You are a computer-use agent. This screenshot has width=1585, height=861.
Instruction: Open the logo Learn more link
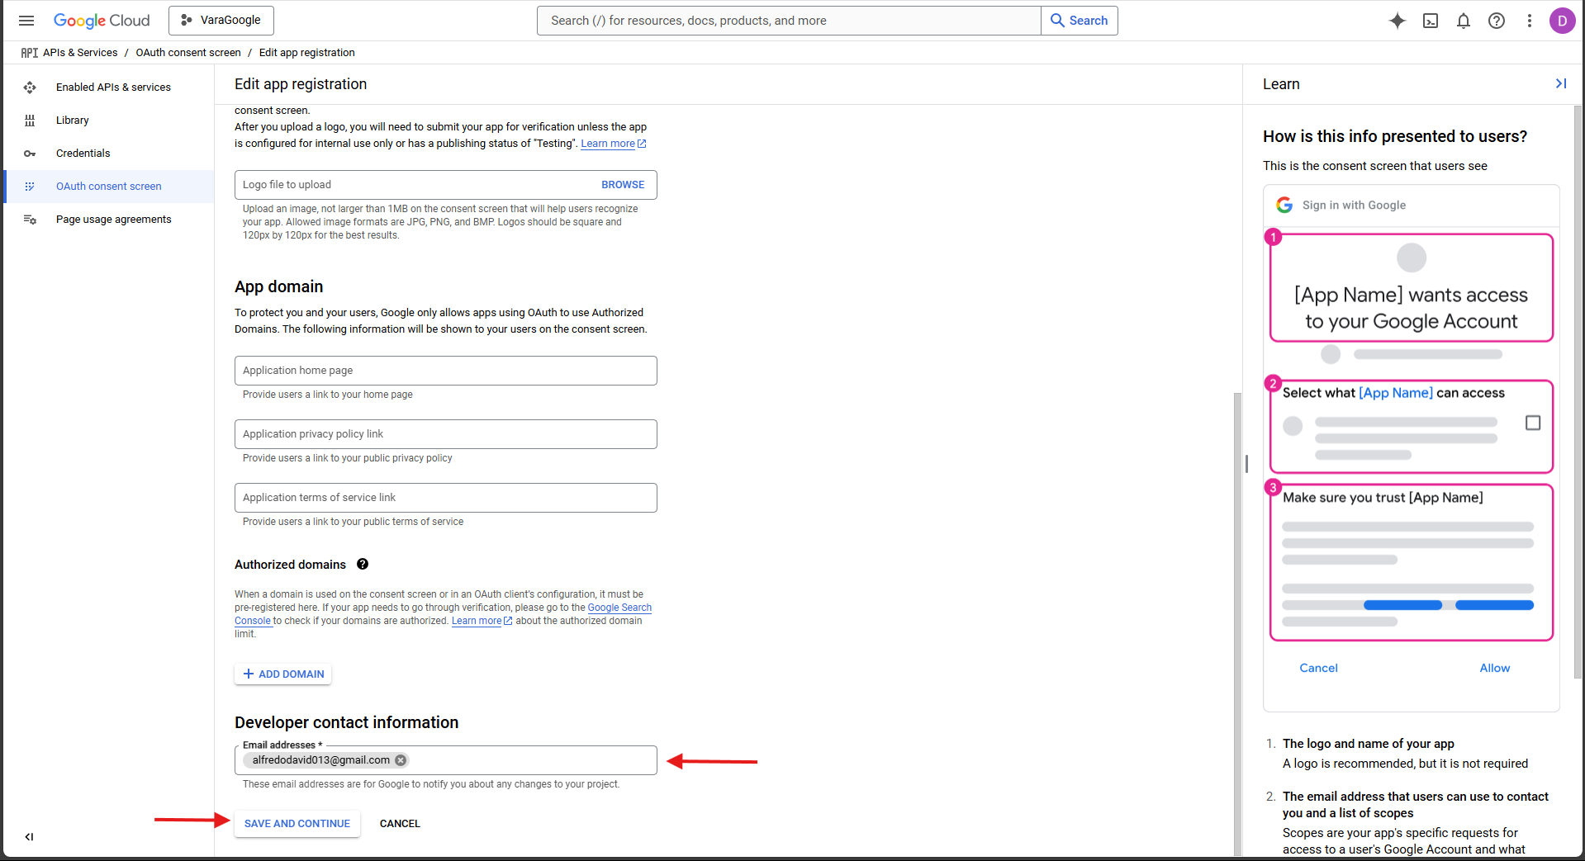pyautogui.click(x=613, y=144)
